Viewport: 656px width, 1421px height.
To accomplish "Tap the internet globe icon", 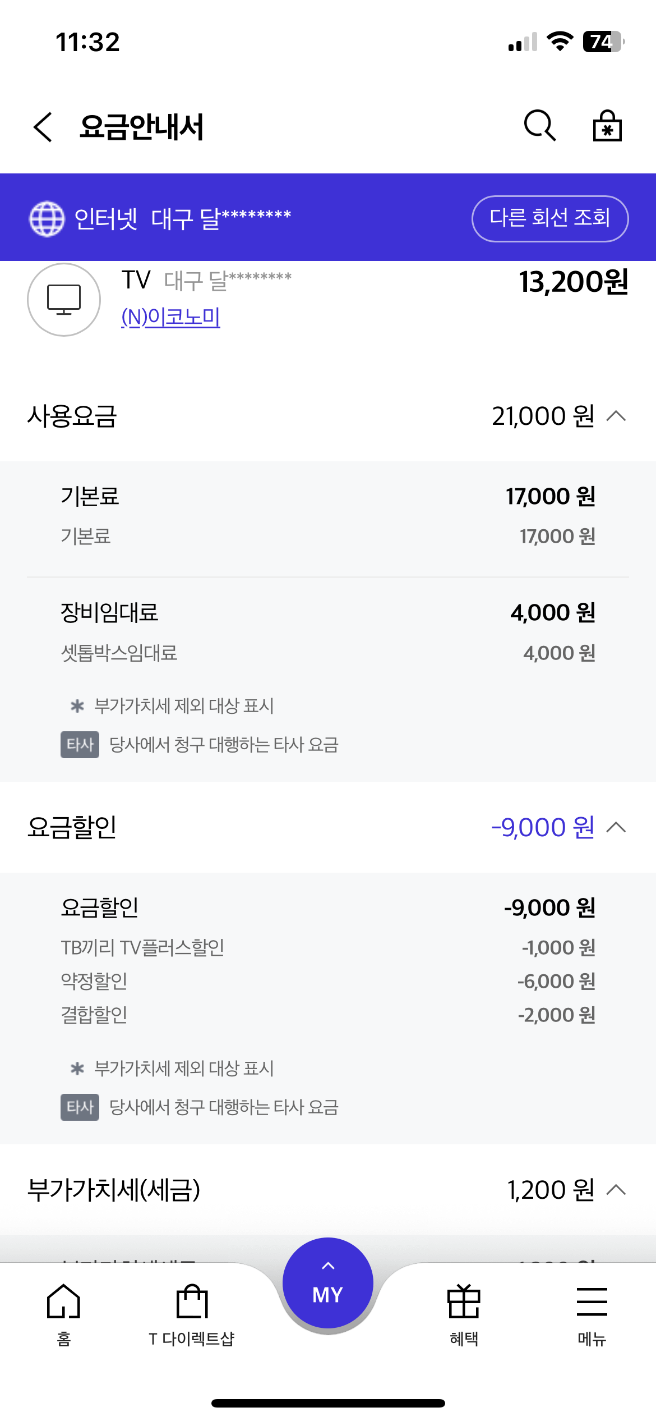I will pos(47,218).
